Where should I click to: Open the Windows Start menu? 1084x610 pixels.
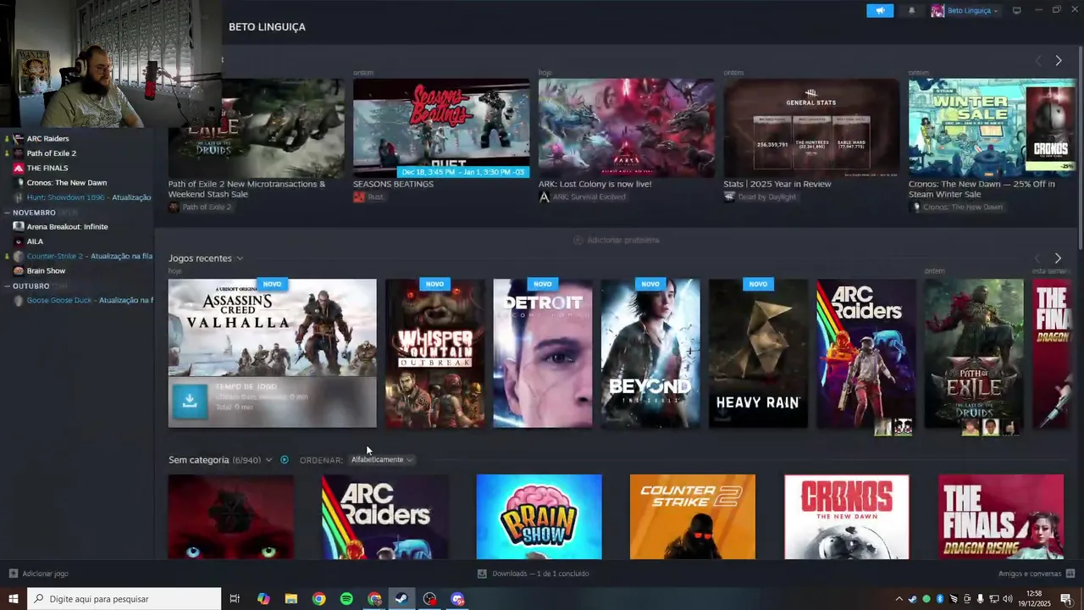(14, 599)
